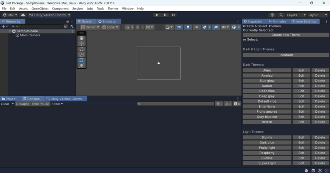Select the Raspberry light theme
Image resolution: width=330 pixels, height=173 pixels.
(267, 153)
